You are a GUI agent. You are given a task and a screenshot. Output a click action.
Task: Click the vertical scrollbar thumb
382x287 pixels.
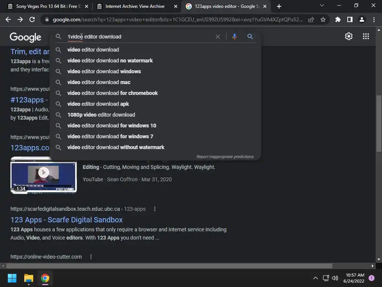click(x=379, y=123)
